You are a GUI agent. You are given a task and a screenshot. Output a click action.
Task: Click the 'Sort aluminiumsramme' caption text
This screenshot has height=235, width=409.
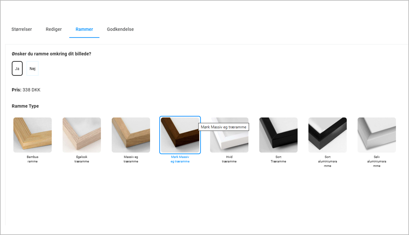pyautogui.click(x=327, y=161)
